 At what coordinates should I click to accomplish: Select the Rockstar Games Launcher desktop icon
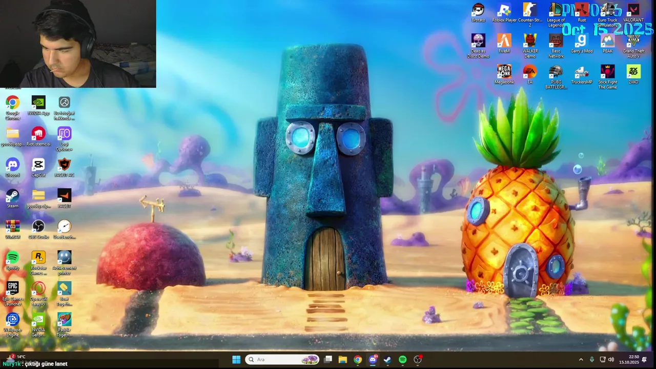point(38,264)
